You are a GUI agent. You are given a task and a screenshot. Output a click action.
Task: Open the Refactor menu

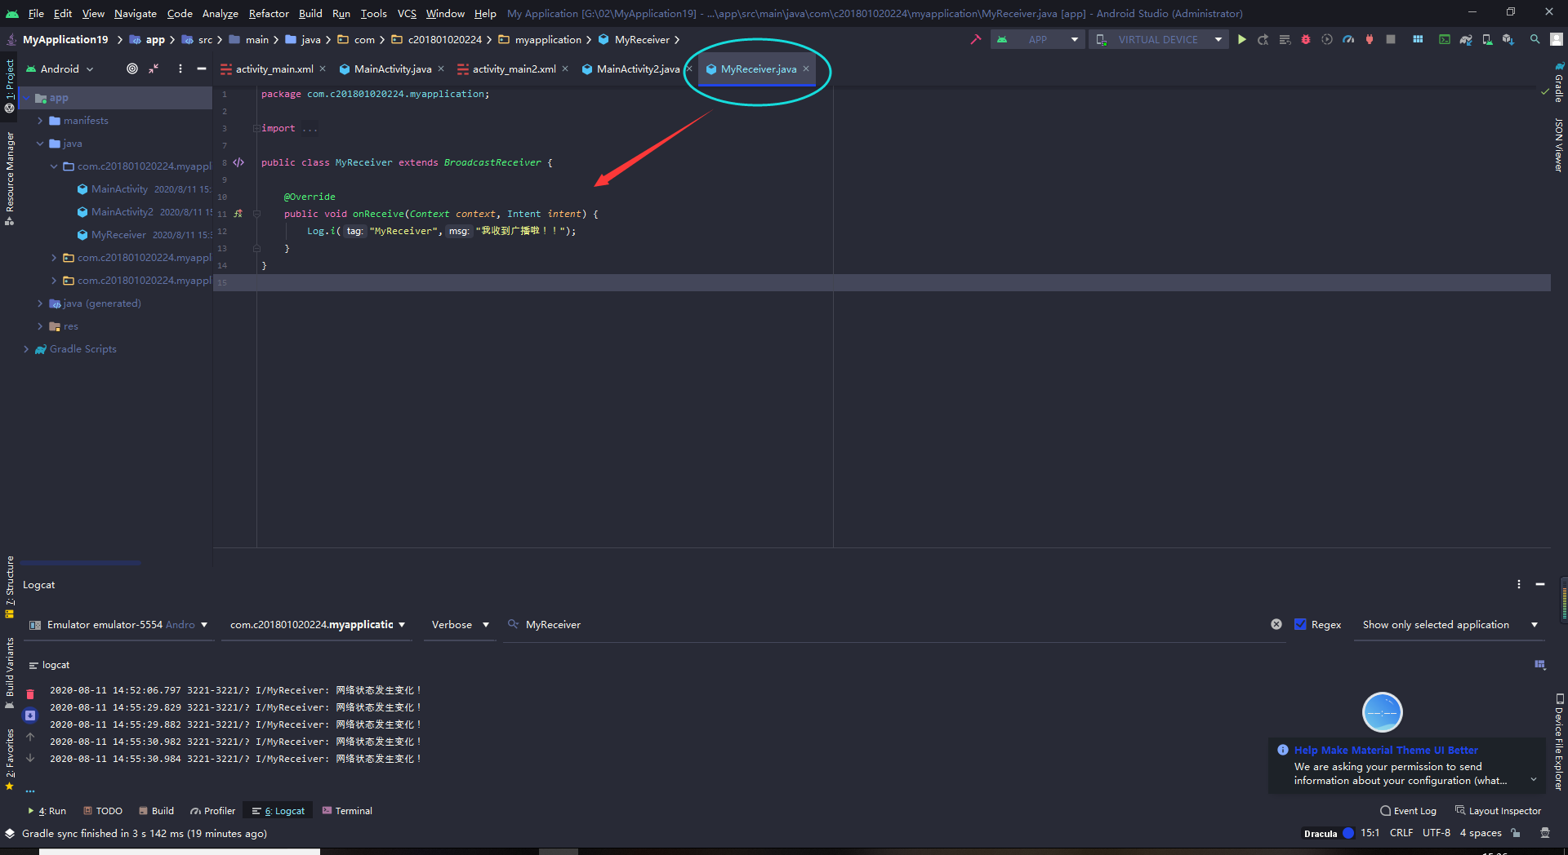pyautogui.click(x=269, y=13)
